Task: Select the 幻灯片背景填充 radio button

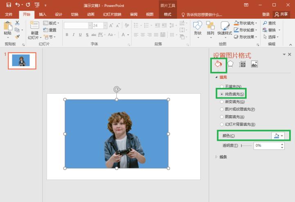Action: (x=222, y=124)
